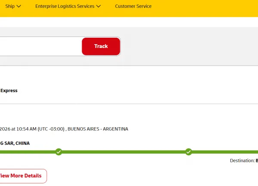Select the Destination label
258x186 pixels.
coord(242,161)
